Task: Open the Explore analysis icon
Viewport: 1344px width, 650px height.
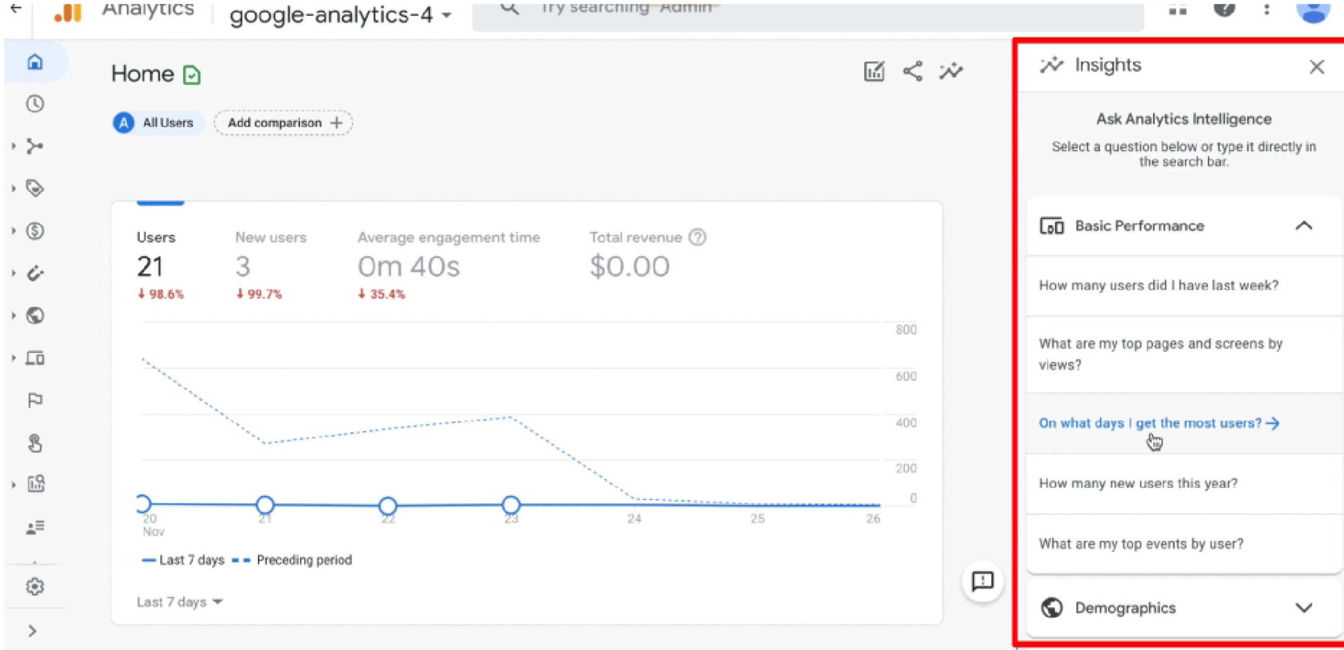Action: click(36, 484)
